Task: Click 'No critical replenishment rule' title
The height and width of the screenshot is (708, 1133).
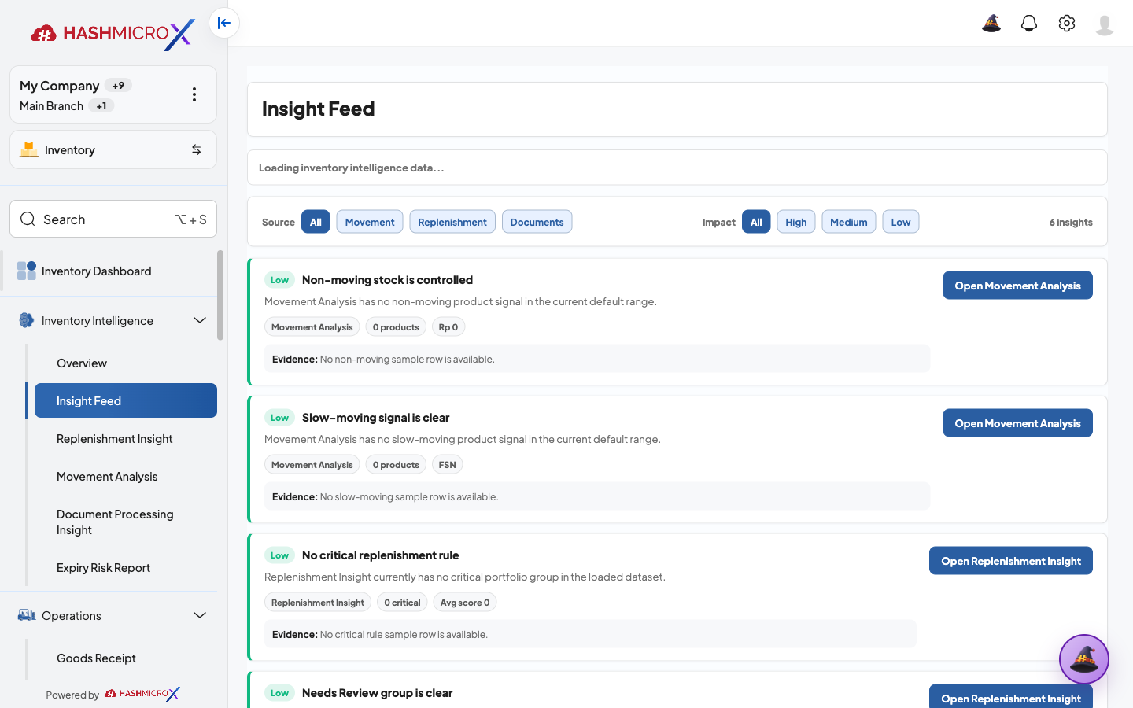Action: click(380, 555)
